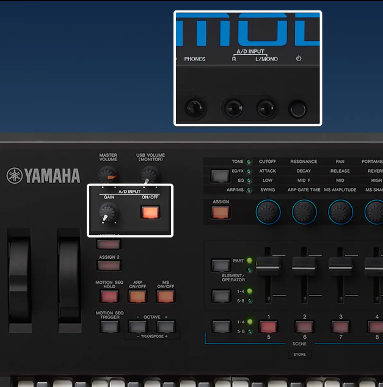Click the MS AMPLITUDE label
The height and width of the screenshot is (387, 383).
click(x=340, y=190)
